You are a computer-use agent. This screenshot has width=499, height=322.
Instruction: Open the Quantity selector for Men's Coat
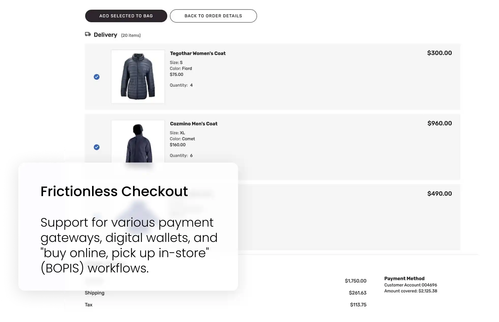[190, 155]
